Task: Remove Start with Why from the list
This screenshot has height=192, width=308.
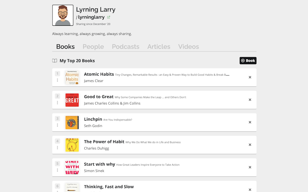Action: click(250, 167)
